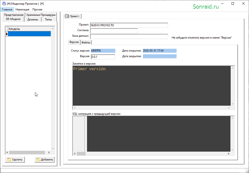Screen dimensions: 249x173
Task: Click the Проект name field NUEVO PROYECTO
Action: pos(129,25)
